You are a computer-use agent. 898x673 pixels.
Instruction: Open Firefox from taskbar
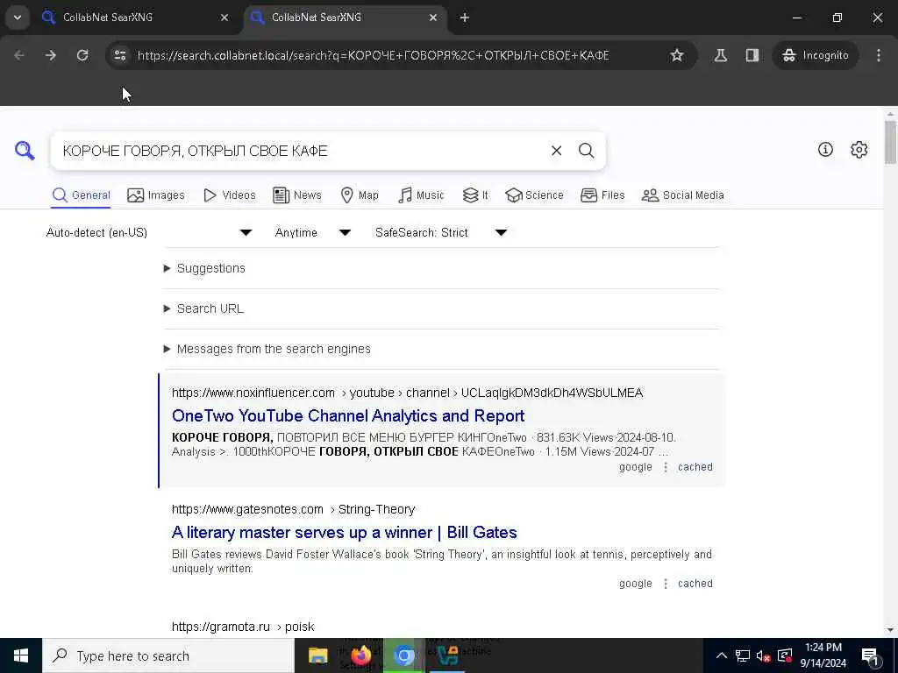coord(360,655)
